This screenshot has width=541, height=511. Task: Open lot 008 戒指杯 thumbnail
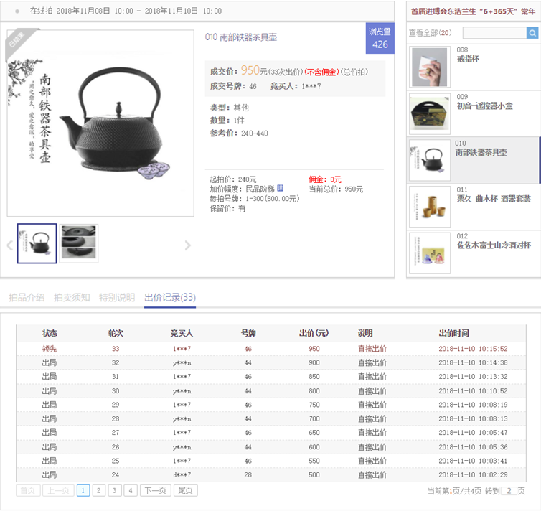point(430,67)
